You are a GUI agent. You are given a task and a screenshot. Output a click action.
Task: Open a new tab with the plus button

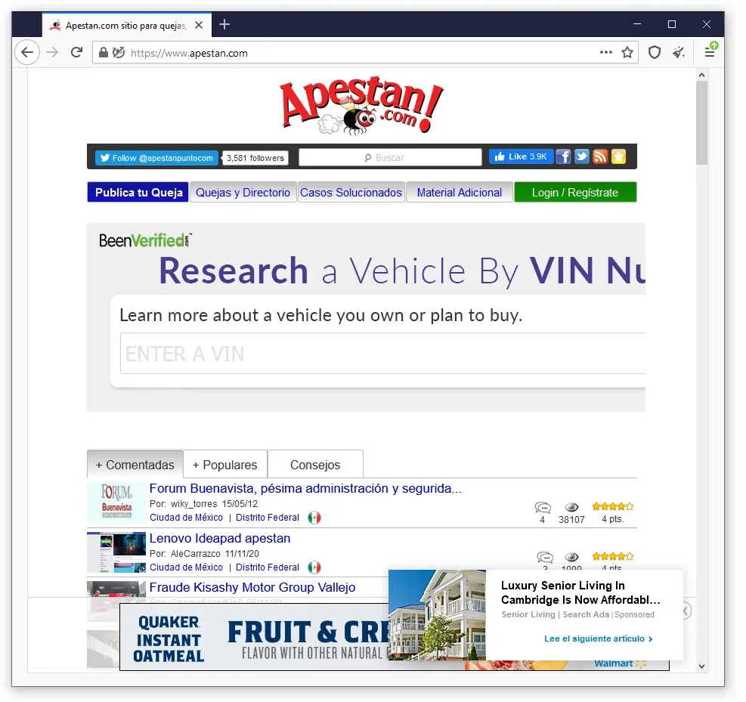tap(224, 24)
